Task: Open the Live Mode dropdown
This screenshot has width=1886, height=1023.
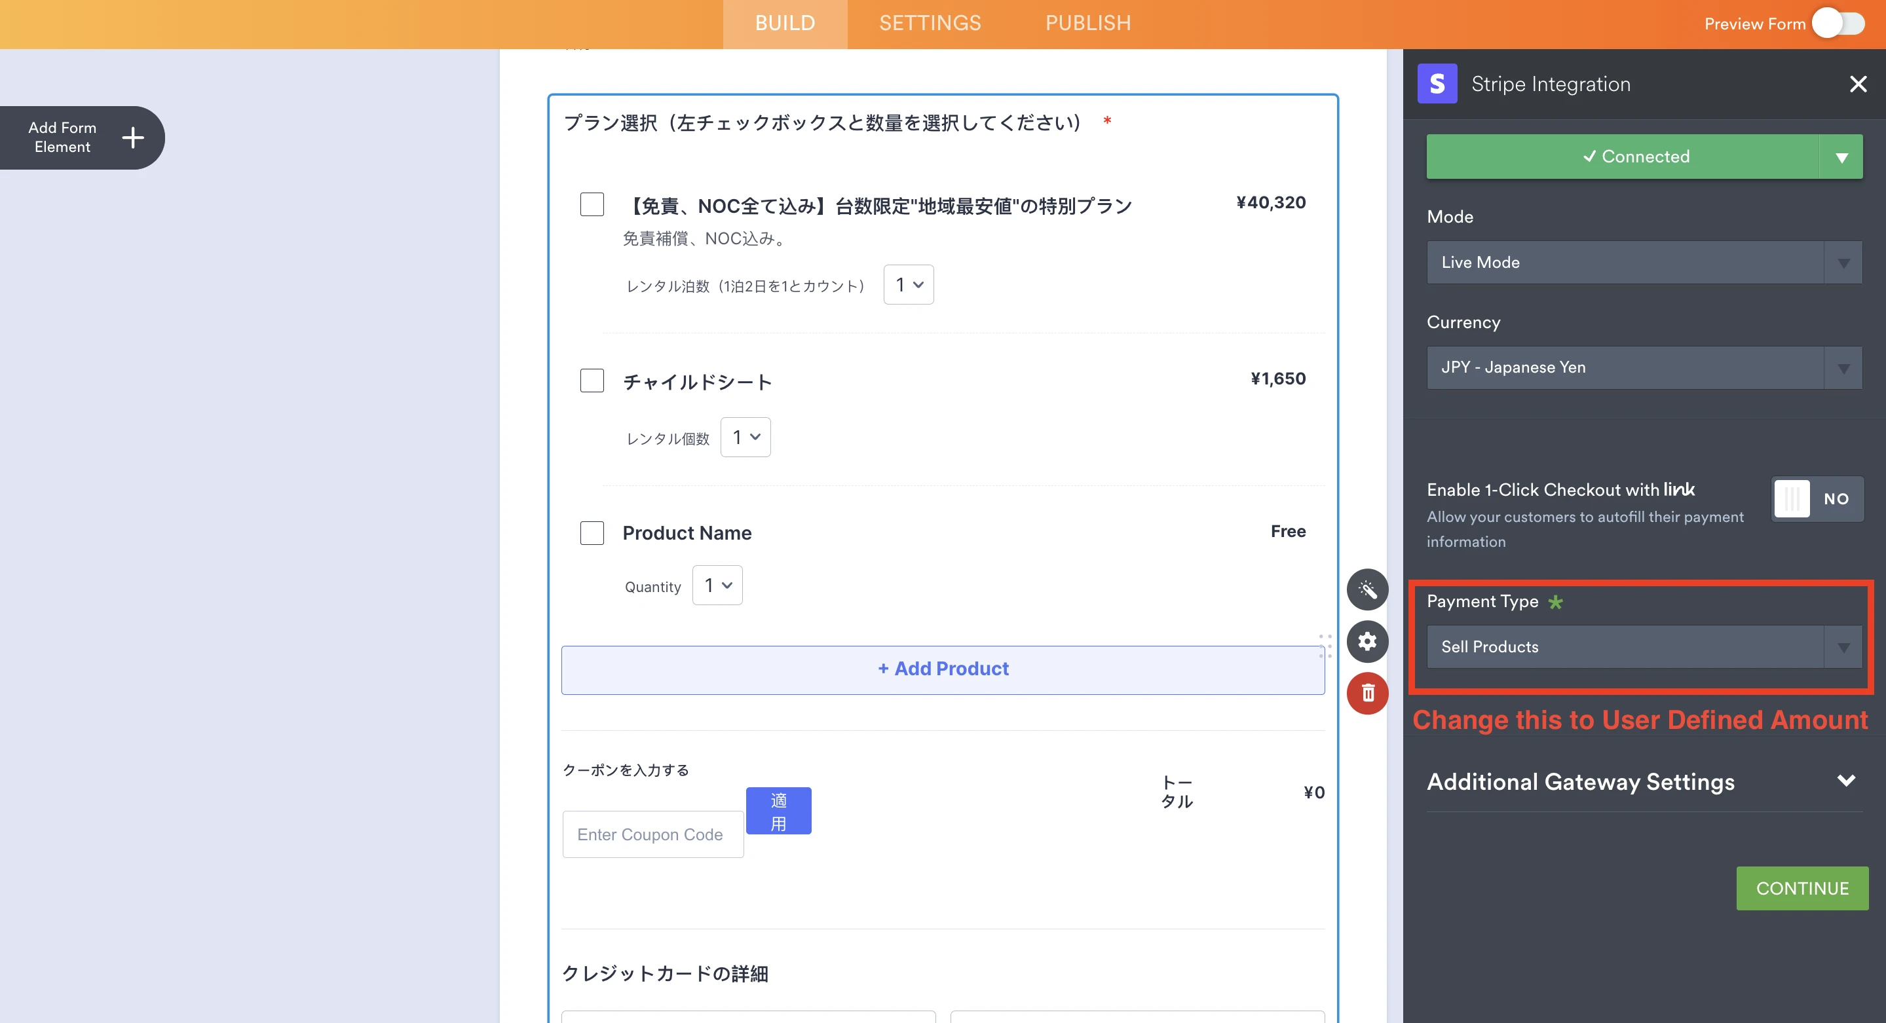Action: [1643, 262]
